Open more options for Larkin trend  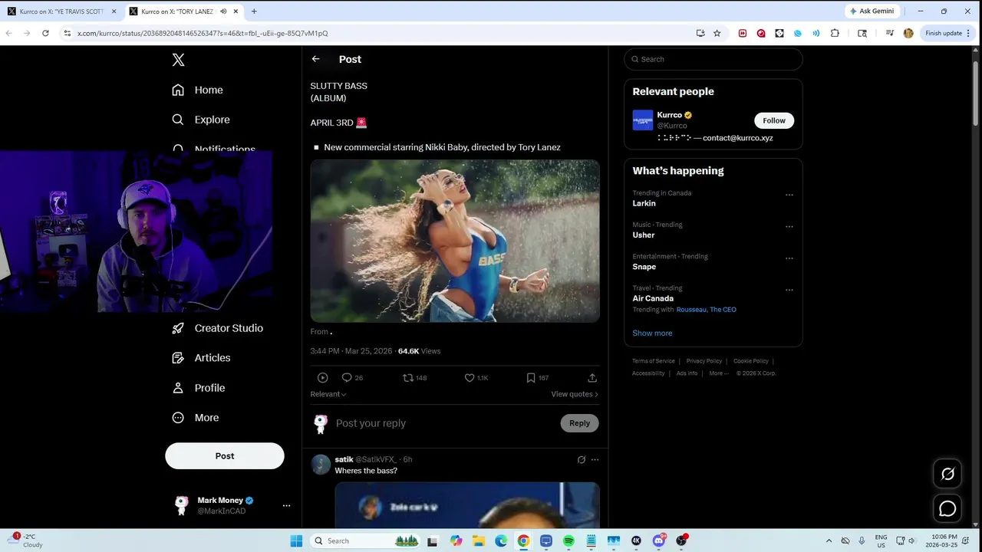click(x=789, y=195)
